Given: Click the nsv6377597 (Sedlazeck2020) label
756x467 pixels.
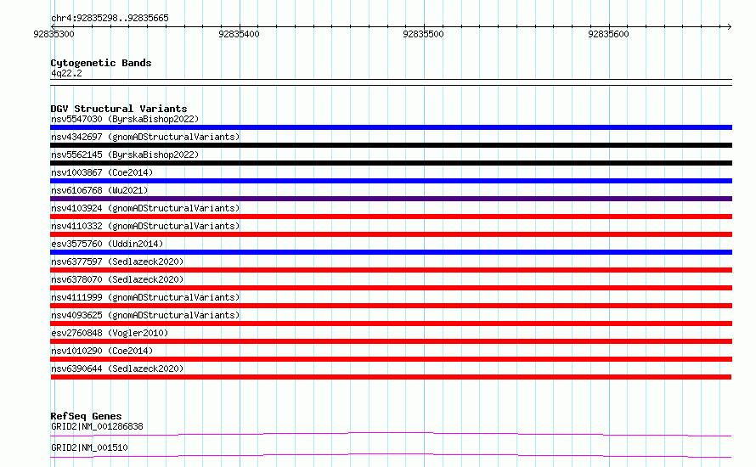Looking at the screenshot, I should [x=117, y=262].
